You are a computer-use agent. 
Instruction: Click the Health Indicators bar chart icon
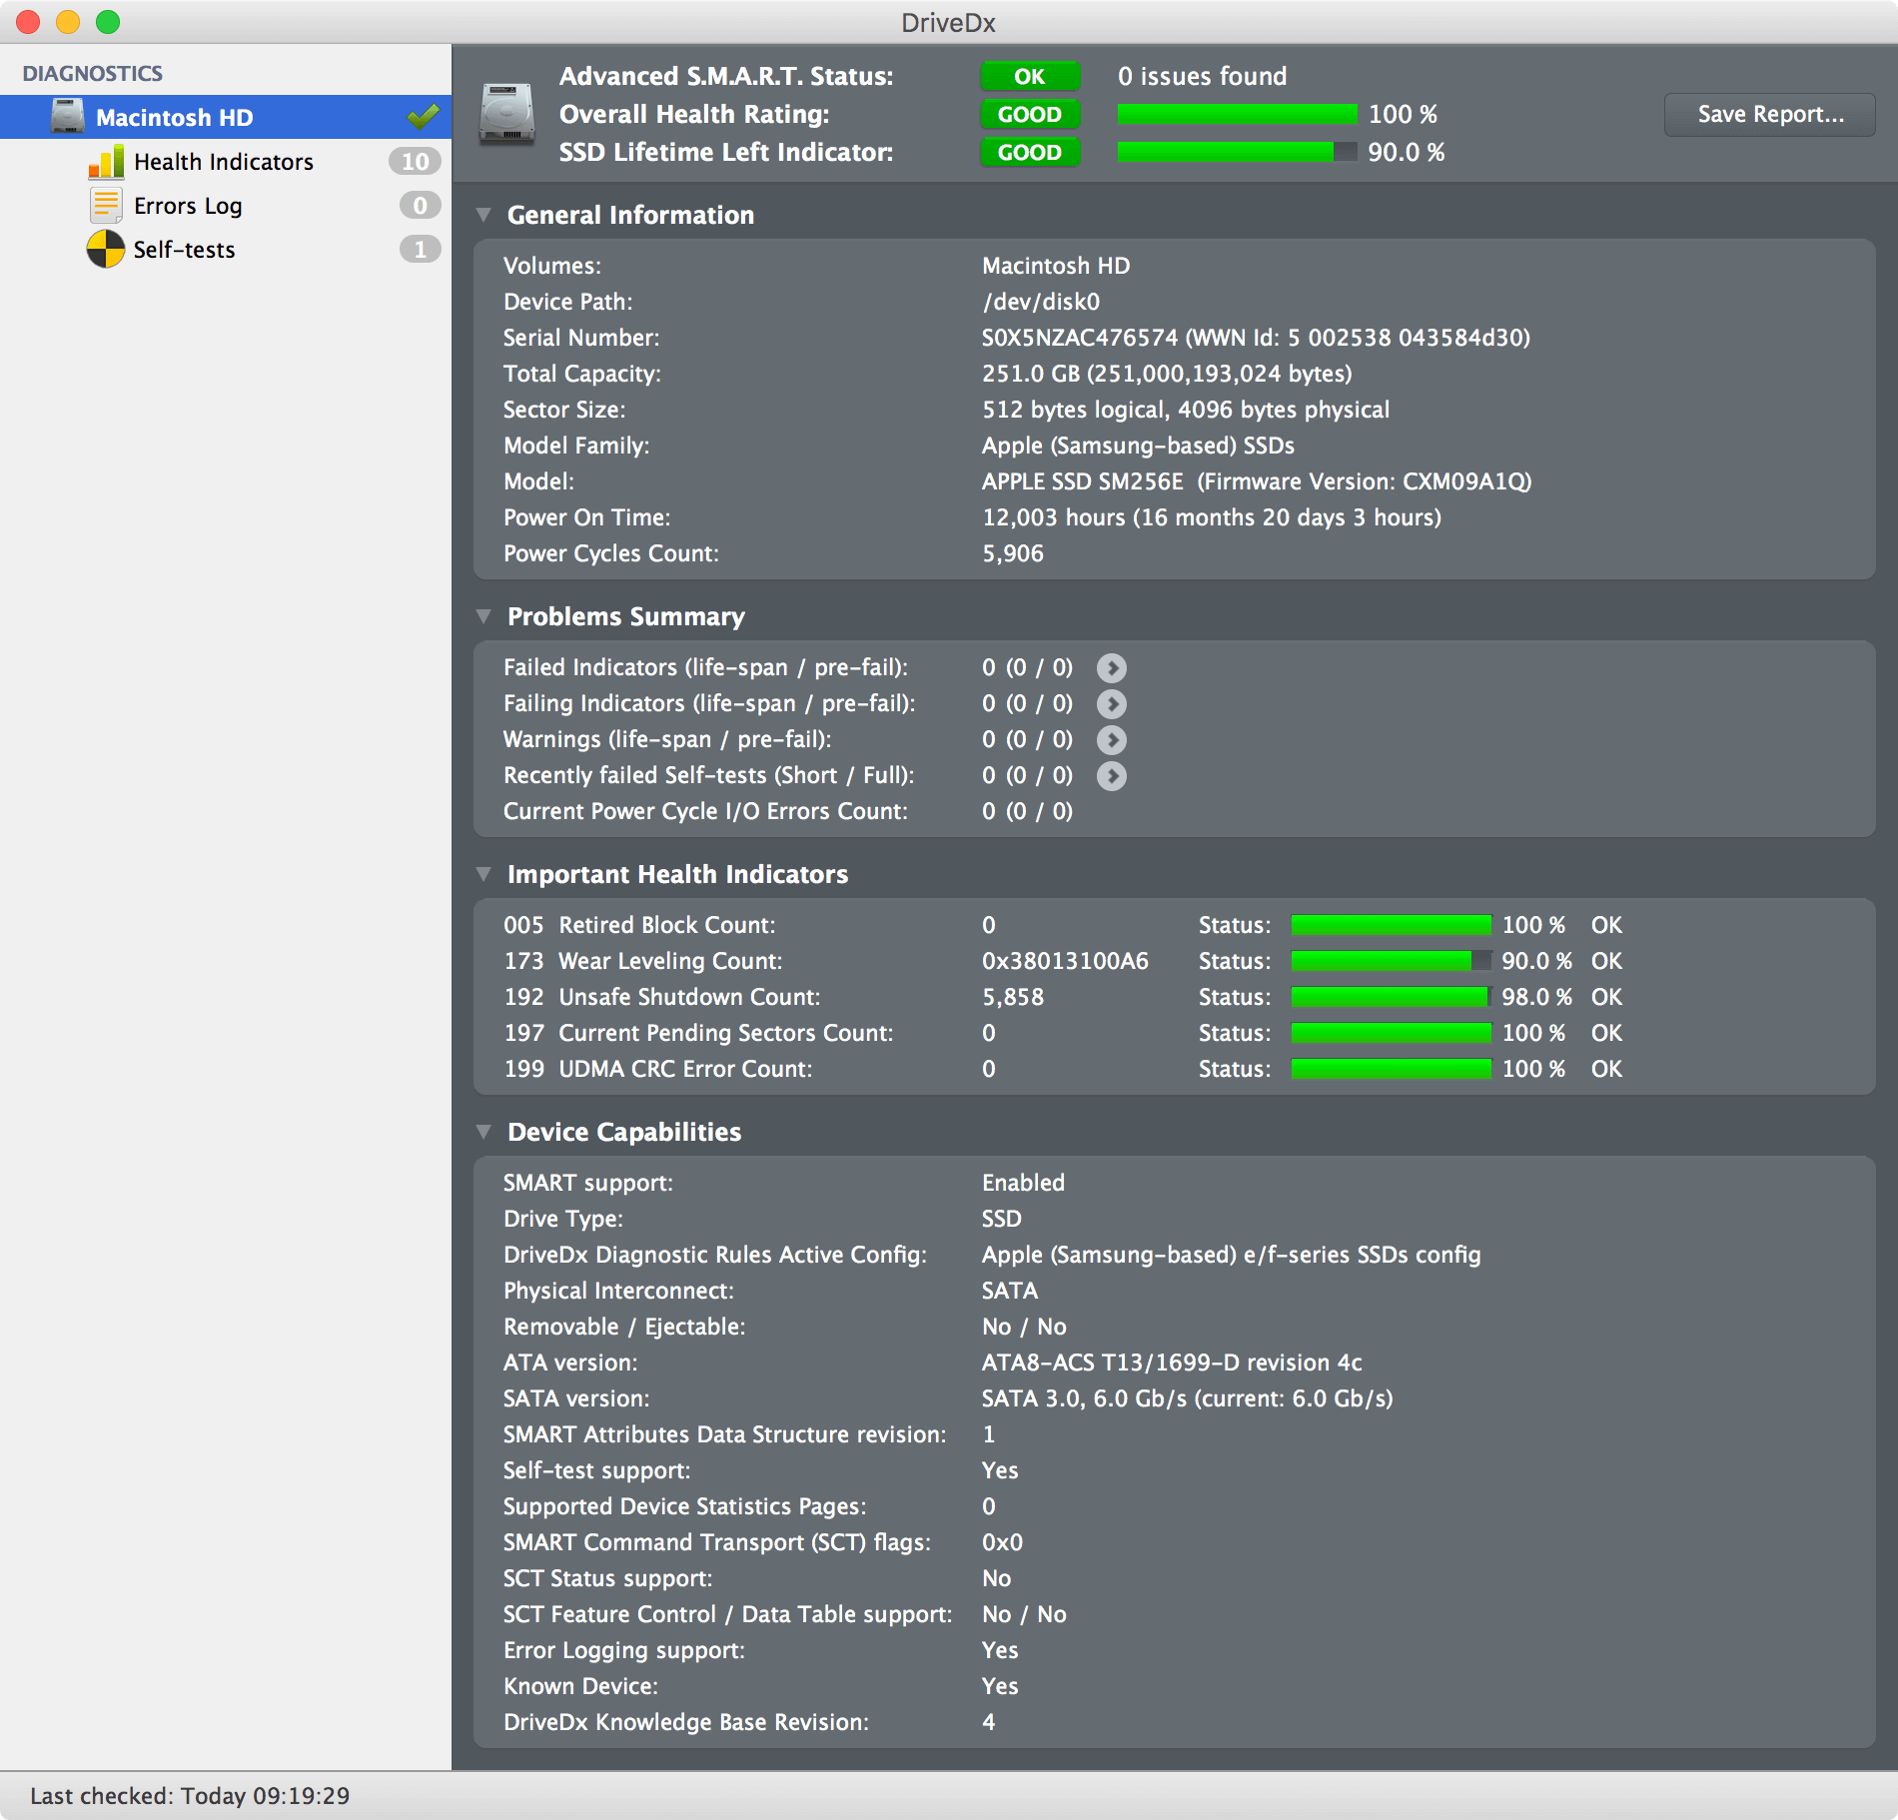coord(106,162)
